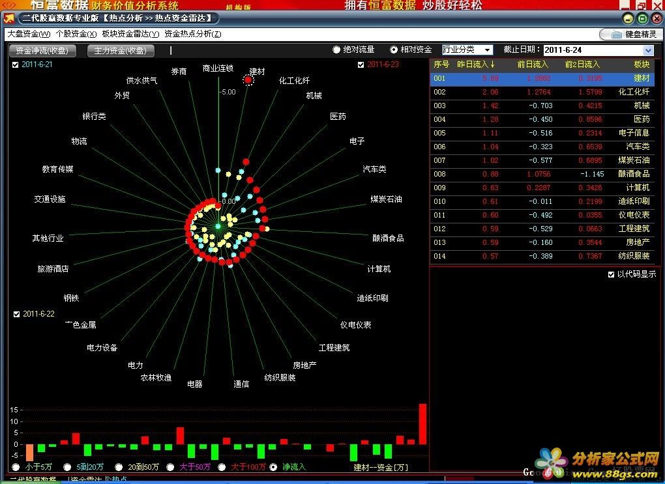This screenshot has width=665, height=484.
Task: Click the 外贸 radar axis label
Action: (122, 96)
